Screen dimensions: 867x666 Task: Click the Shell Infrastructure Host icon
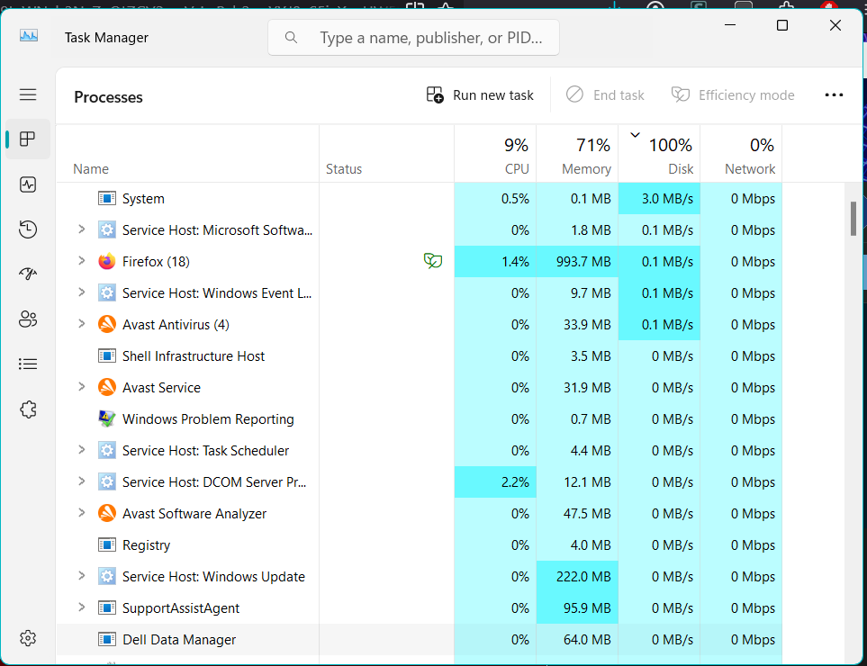[107, 355]
